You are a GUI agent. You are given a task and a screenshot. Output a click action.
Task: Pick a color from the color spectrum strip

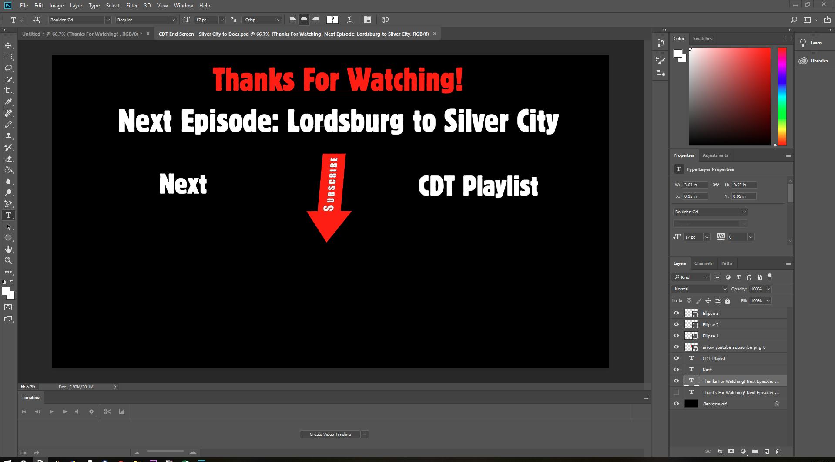[x=781, y=96]
